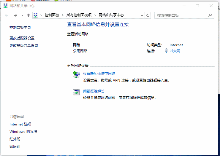Select 控制面板 in the breadcrumb path
This screenshot has height=156, width=220.
52,15
